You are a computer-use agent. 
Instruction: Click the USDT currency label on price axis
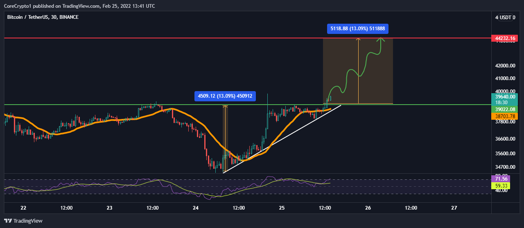coord(506,17)
